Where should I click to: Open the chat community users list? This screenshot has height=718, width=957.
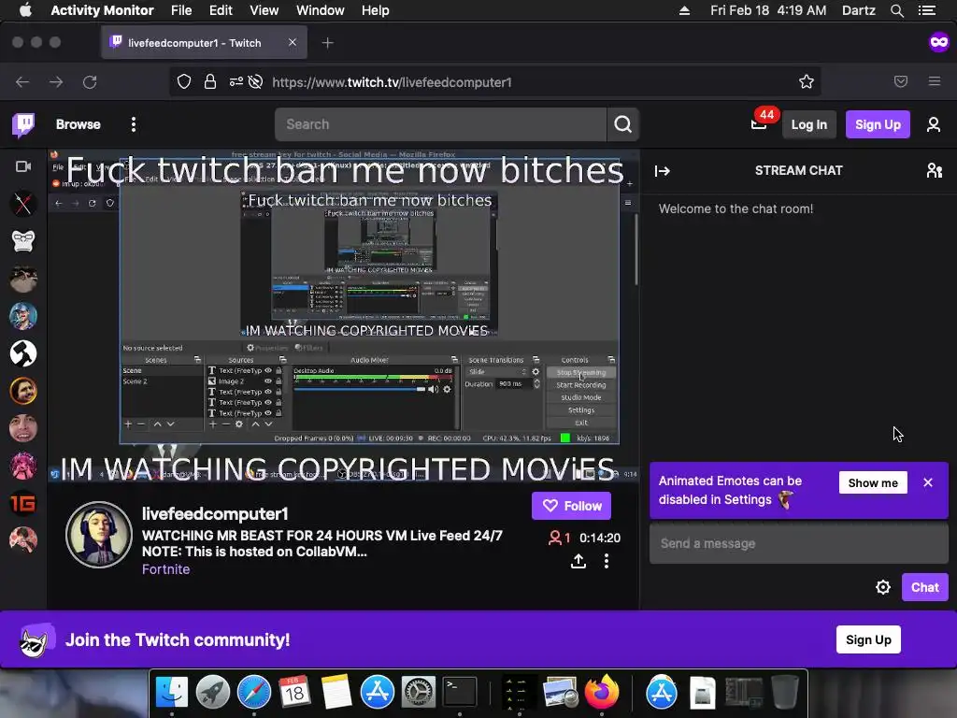click(934, 170)
